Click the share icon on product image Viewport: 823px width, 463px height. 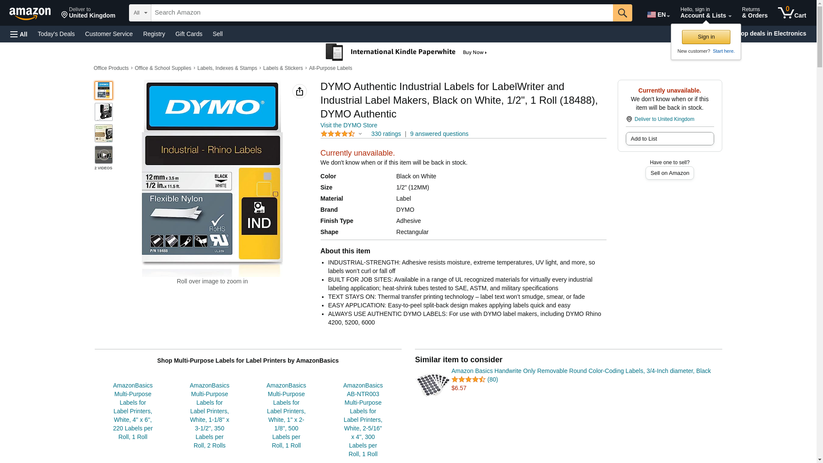[x=300, y=91]
